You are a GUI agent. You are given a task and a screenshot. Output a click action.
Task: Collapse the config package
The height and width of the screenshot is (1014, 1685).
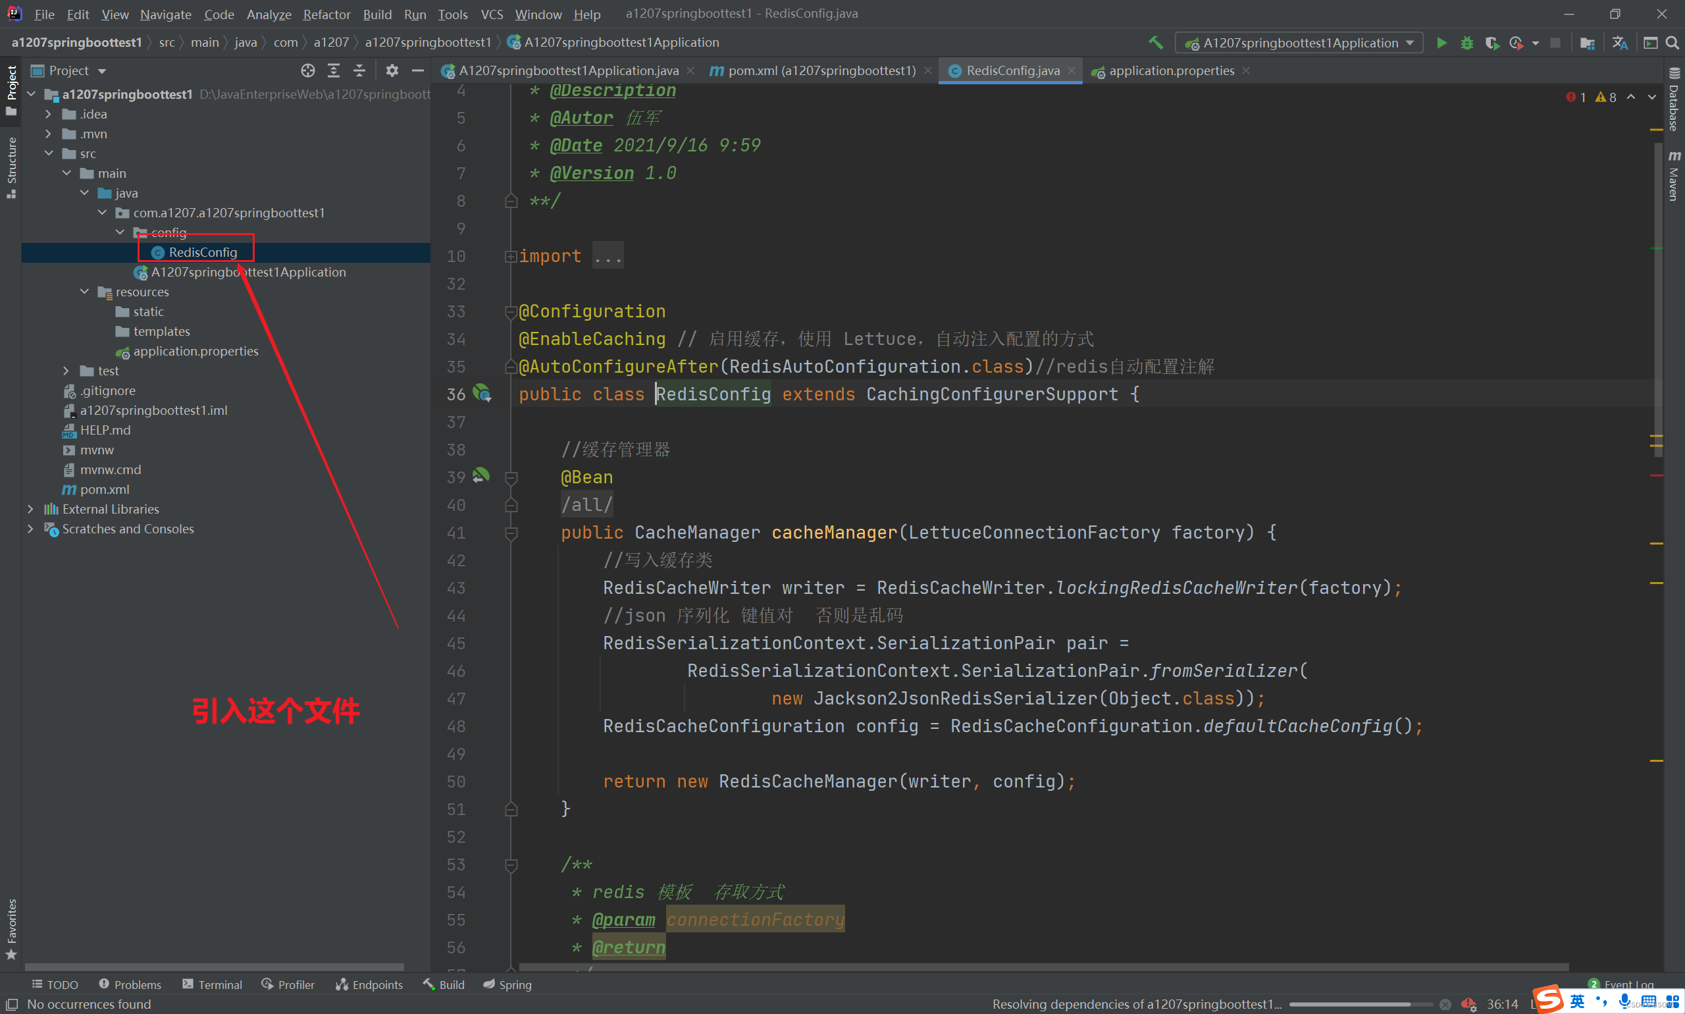pyautogui.click(x=120, y=232)
